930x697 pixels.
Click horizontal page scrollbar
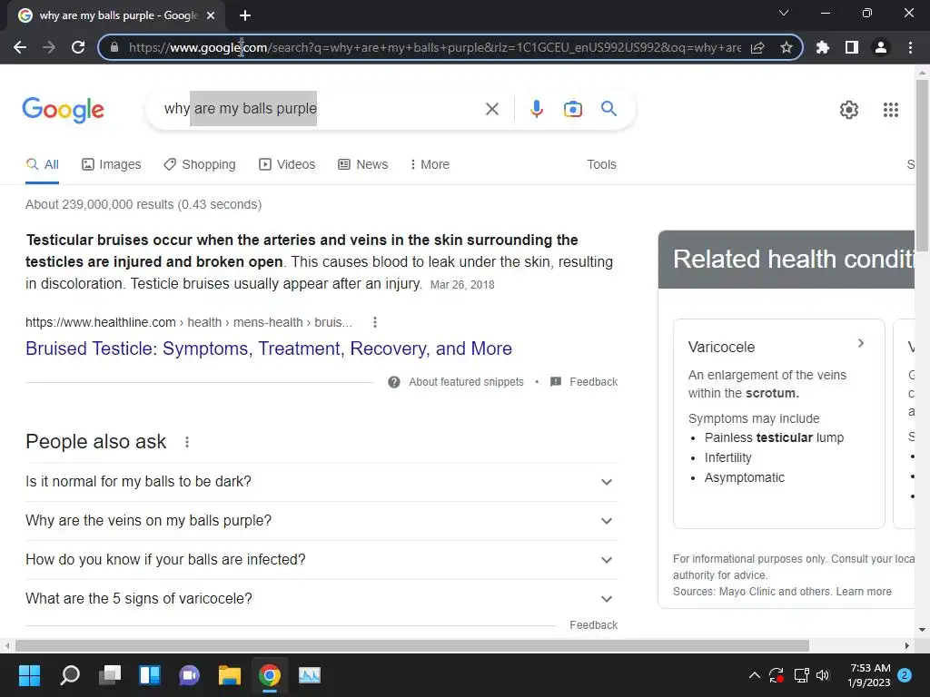coord(412,645)
